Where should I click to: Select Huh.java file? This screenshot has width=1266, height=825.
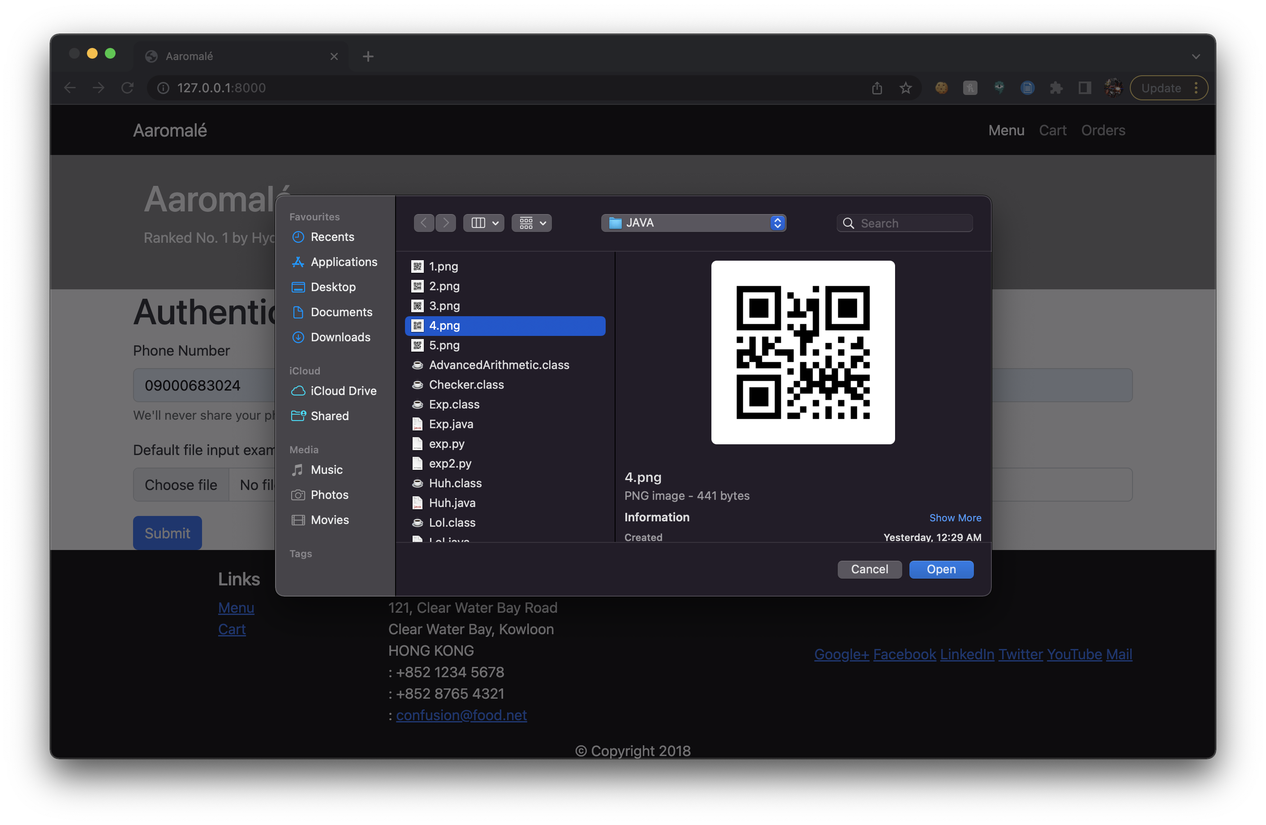[505, 503]
